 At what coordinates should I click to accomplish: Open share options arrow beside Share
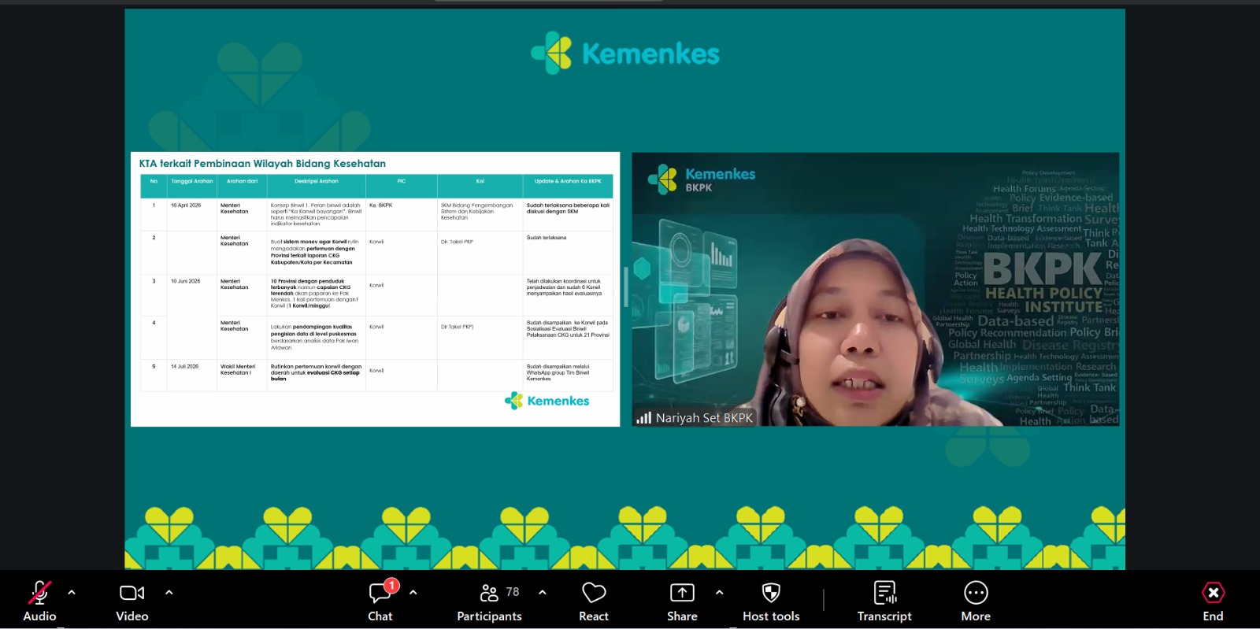(x=719, y=592)
